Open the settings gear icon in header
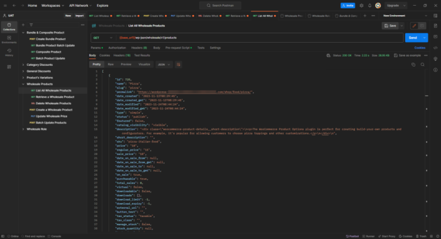This screenshot has height=239, width=441. click(361, 6)
